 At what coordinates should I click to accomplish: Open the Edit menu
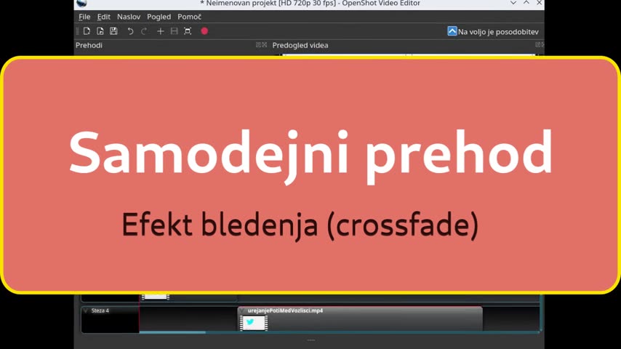pyautogui.click(x=104, y=17)
